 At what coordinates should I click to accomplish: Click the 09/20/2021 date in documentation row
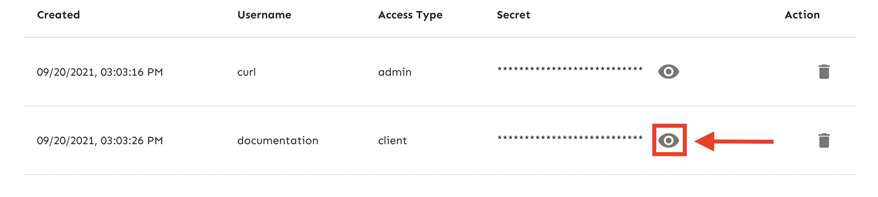(x=66, y=141)
